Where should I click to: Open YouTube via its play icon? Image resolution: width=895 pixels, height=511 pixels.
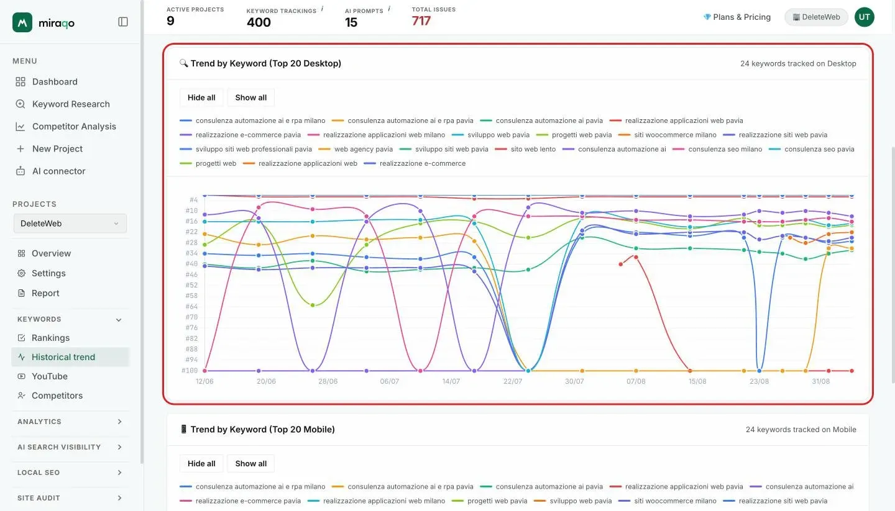click(x=21, y=376)
